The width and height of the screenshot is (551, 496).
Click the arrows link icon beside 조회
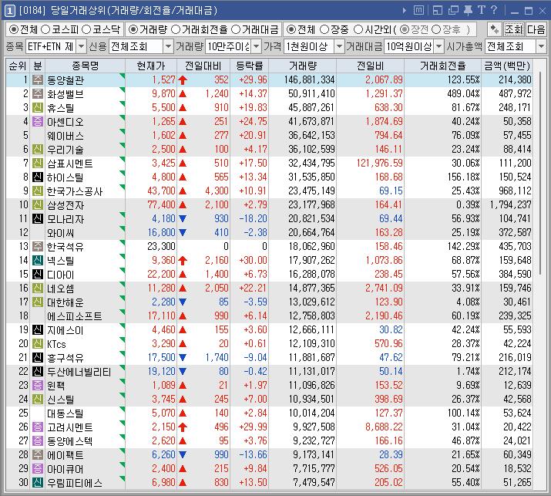(x=495, y=29)
